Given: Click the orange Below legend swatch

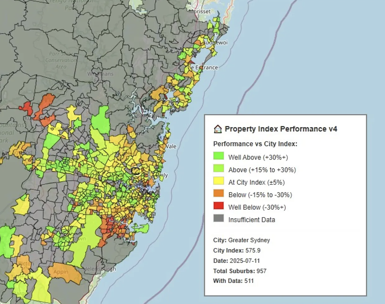Looking at the screenshot, I should tap(219, 193).
